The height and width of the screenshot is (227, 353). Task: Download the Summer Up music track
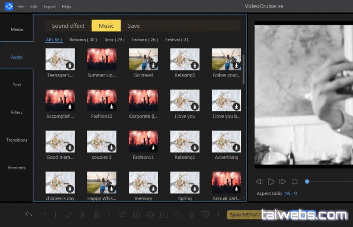tap(112, 66)
